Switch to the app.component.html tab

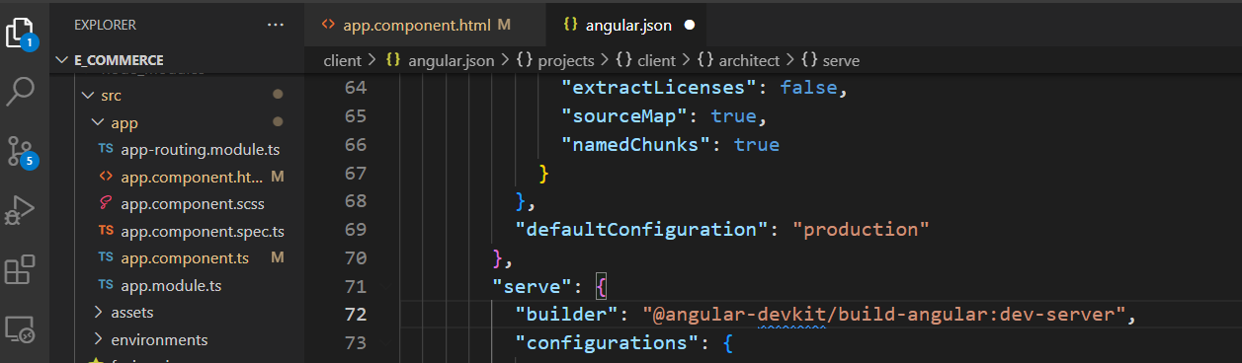[x=425, y=24]
